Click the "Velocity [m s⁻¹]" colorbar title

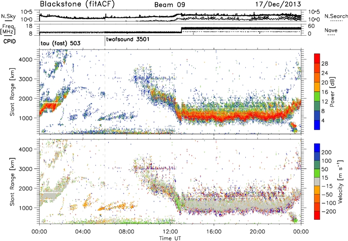click(x=340, y=181)
